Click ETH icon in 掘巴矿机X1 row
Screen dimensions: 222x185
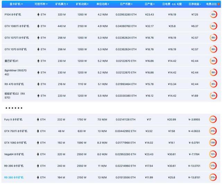click(x=38, y=61)
